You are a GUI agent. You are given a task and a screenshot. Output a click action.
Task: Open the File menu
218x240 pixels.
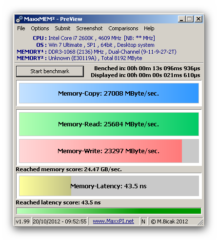click(21, 28)
